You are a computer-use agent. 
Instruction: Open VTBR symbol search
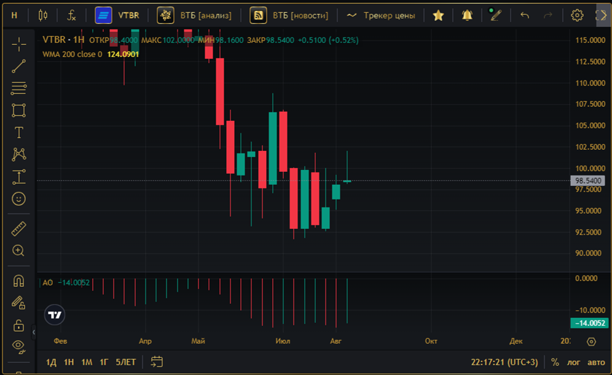coord(117,15)
